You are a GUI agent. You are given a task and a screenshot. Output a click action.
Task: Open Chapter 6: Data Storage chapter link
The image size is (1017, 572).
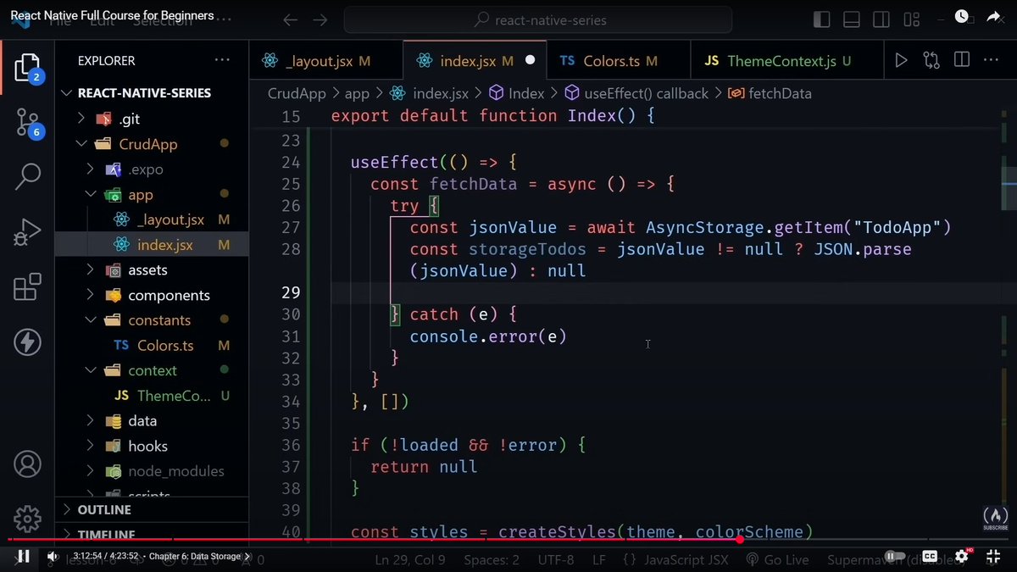[x=200, y=557]
